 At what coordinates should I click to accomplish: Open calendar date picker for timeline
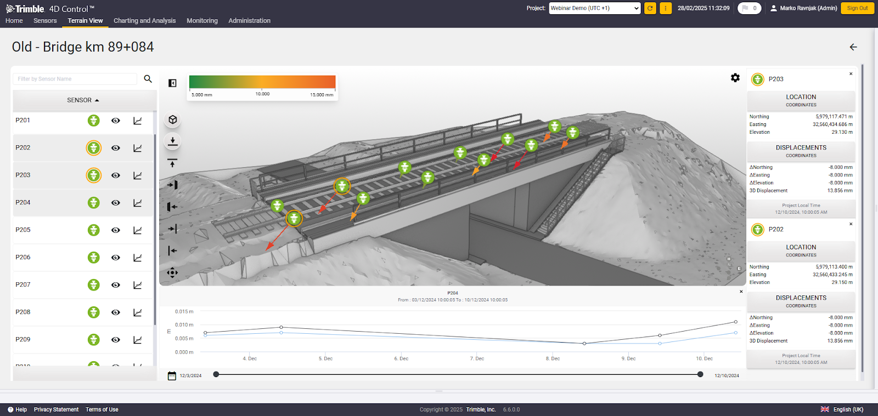click(172, 375)
